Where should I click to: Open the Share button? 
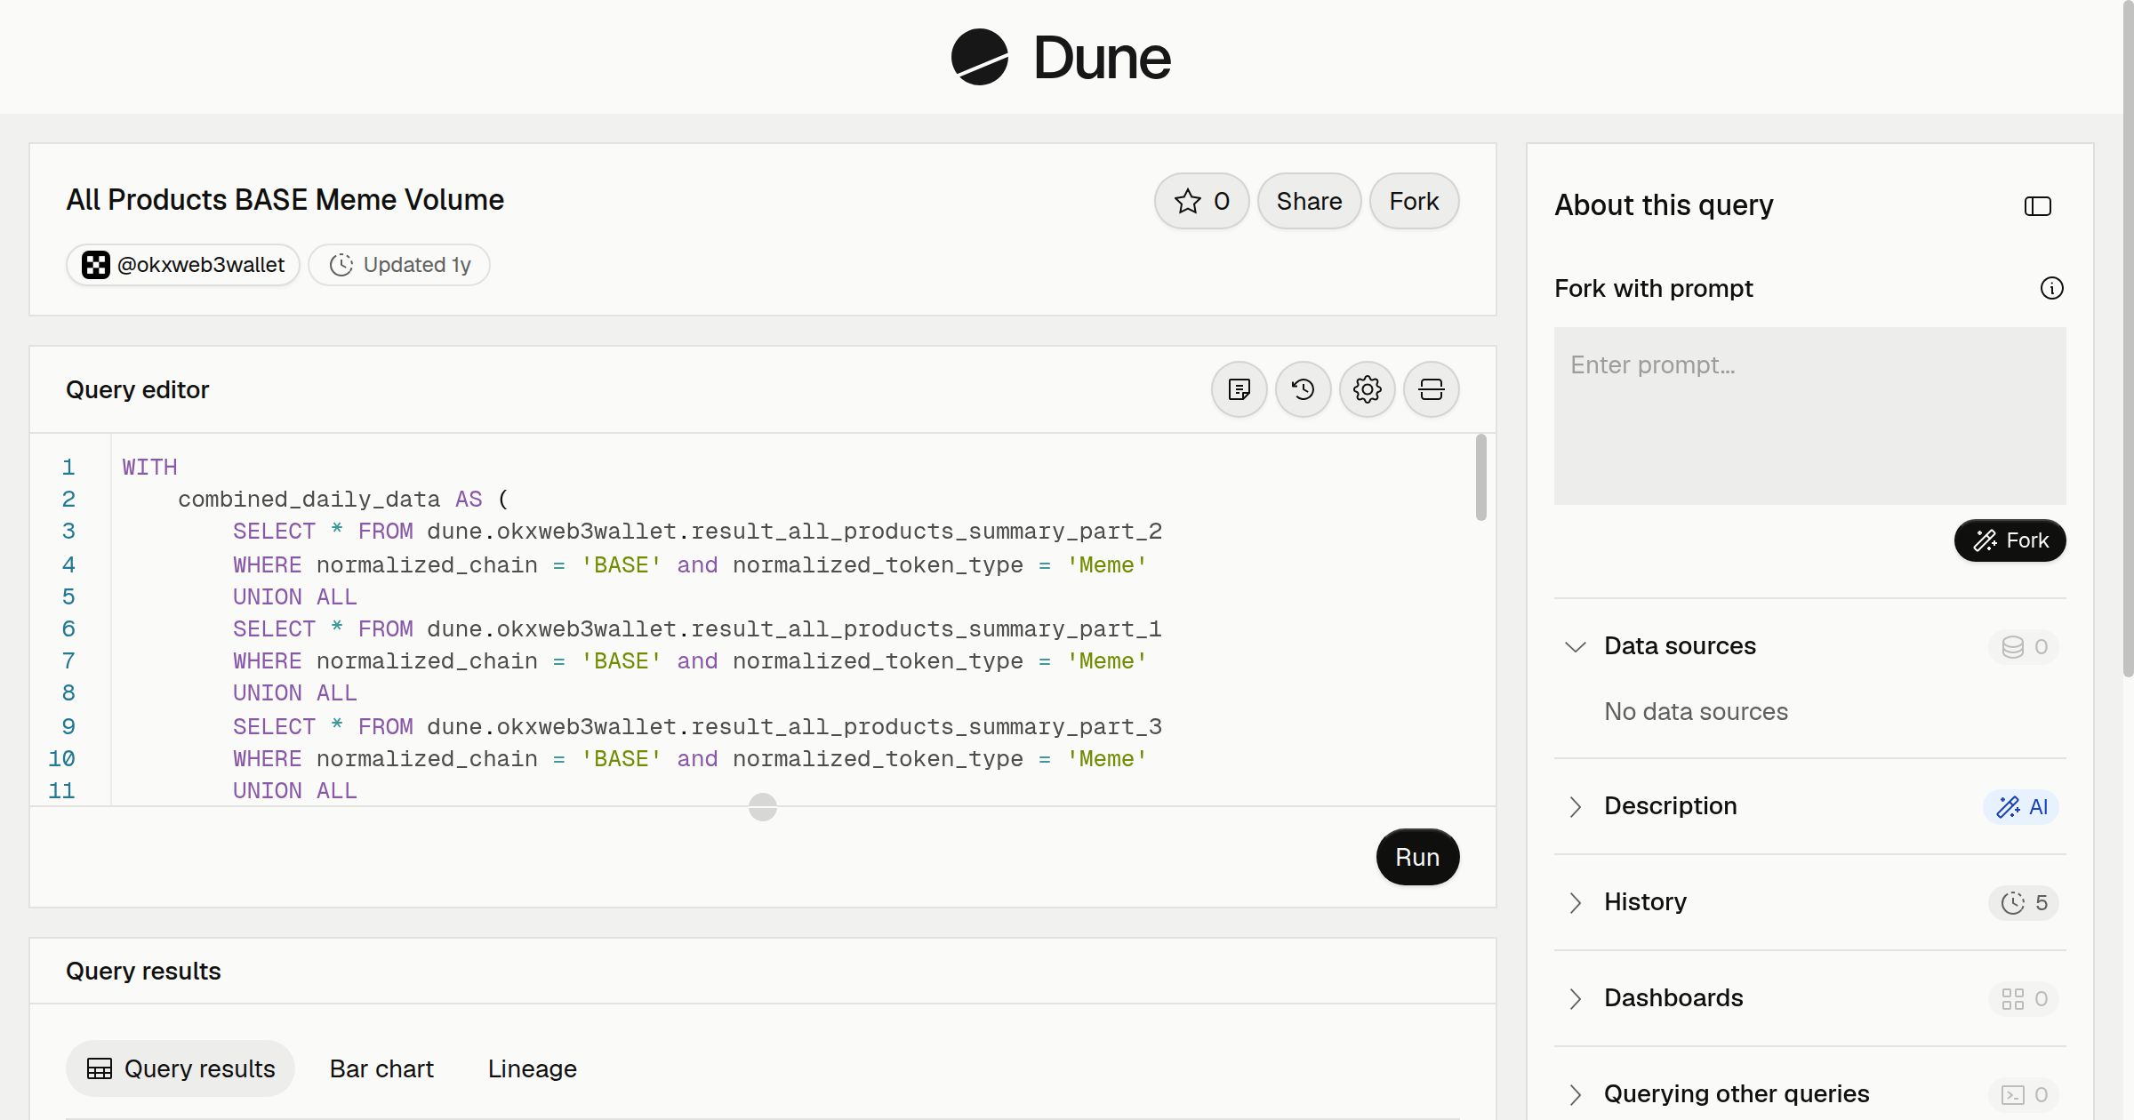pos(1309,201)
